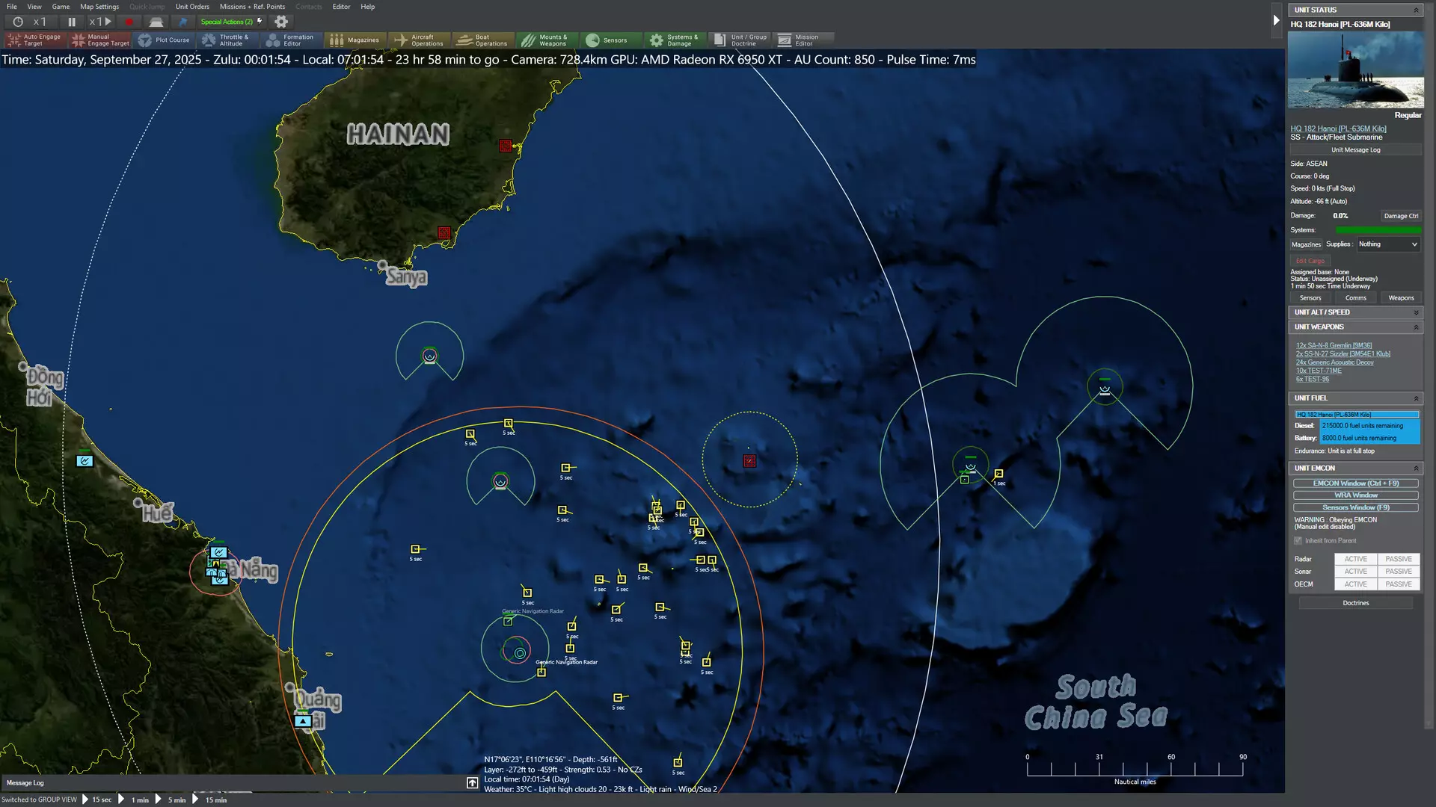Click the white arrow to collapse side panel
This screenshot has height=807, width=1436.
click(x=1276, y=20)
